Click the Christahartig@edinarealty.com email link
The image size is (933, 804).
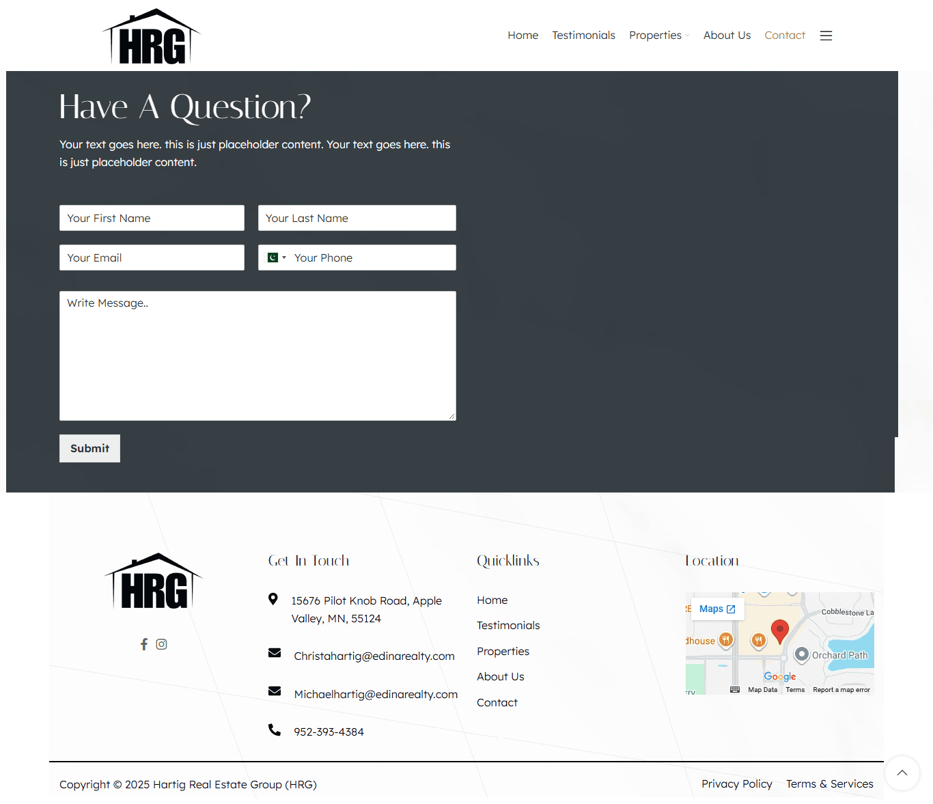[x=374, y=656]
